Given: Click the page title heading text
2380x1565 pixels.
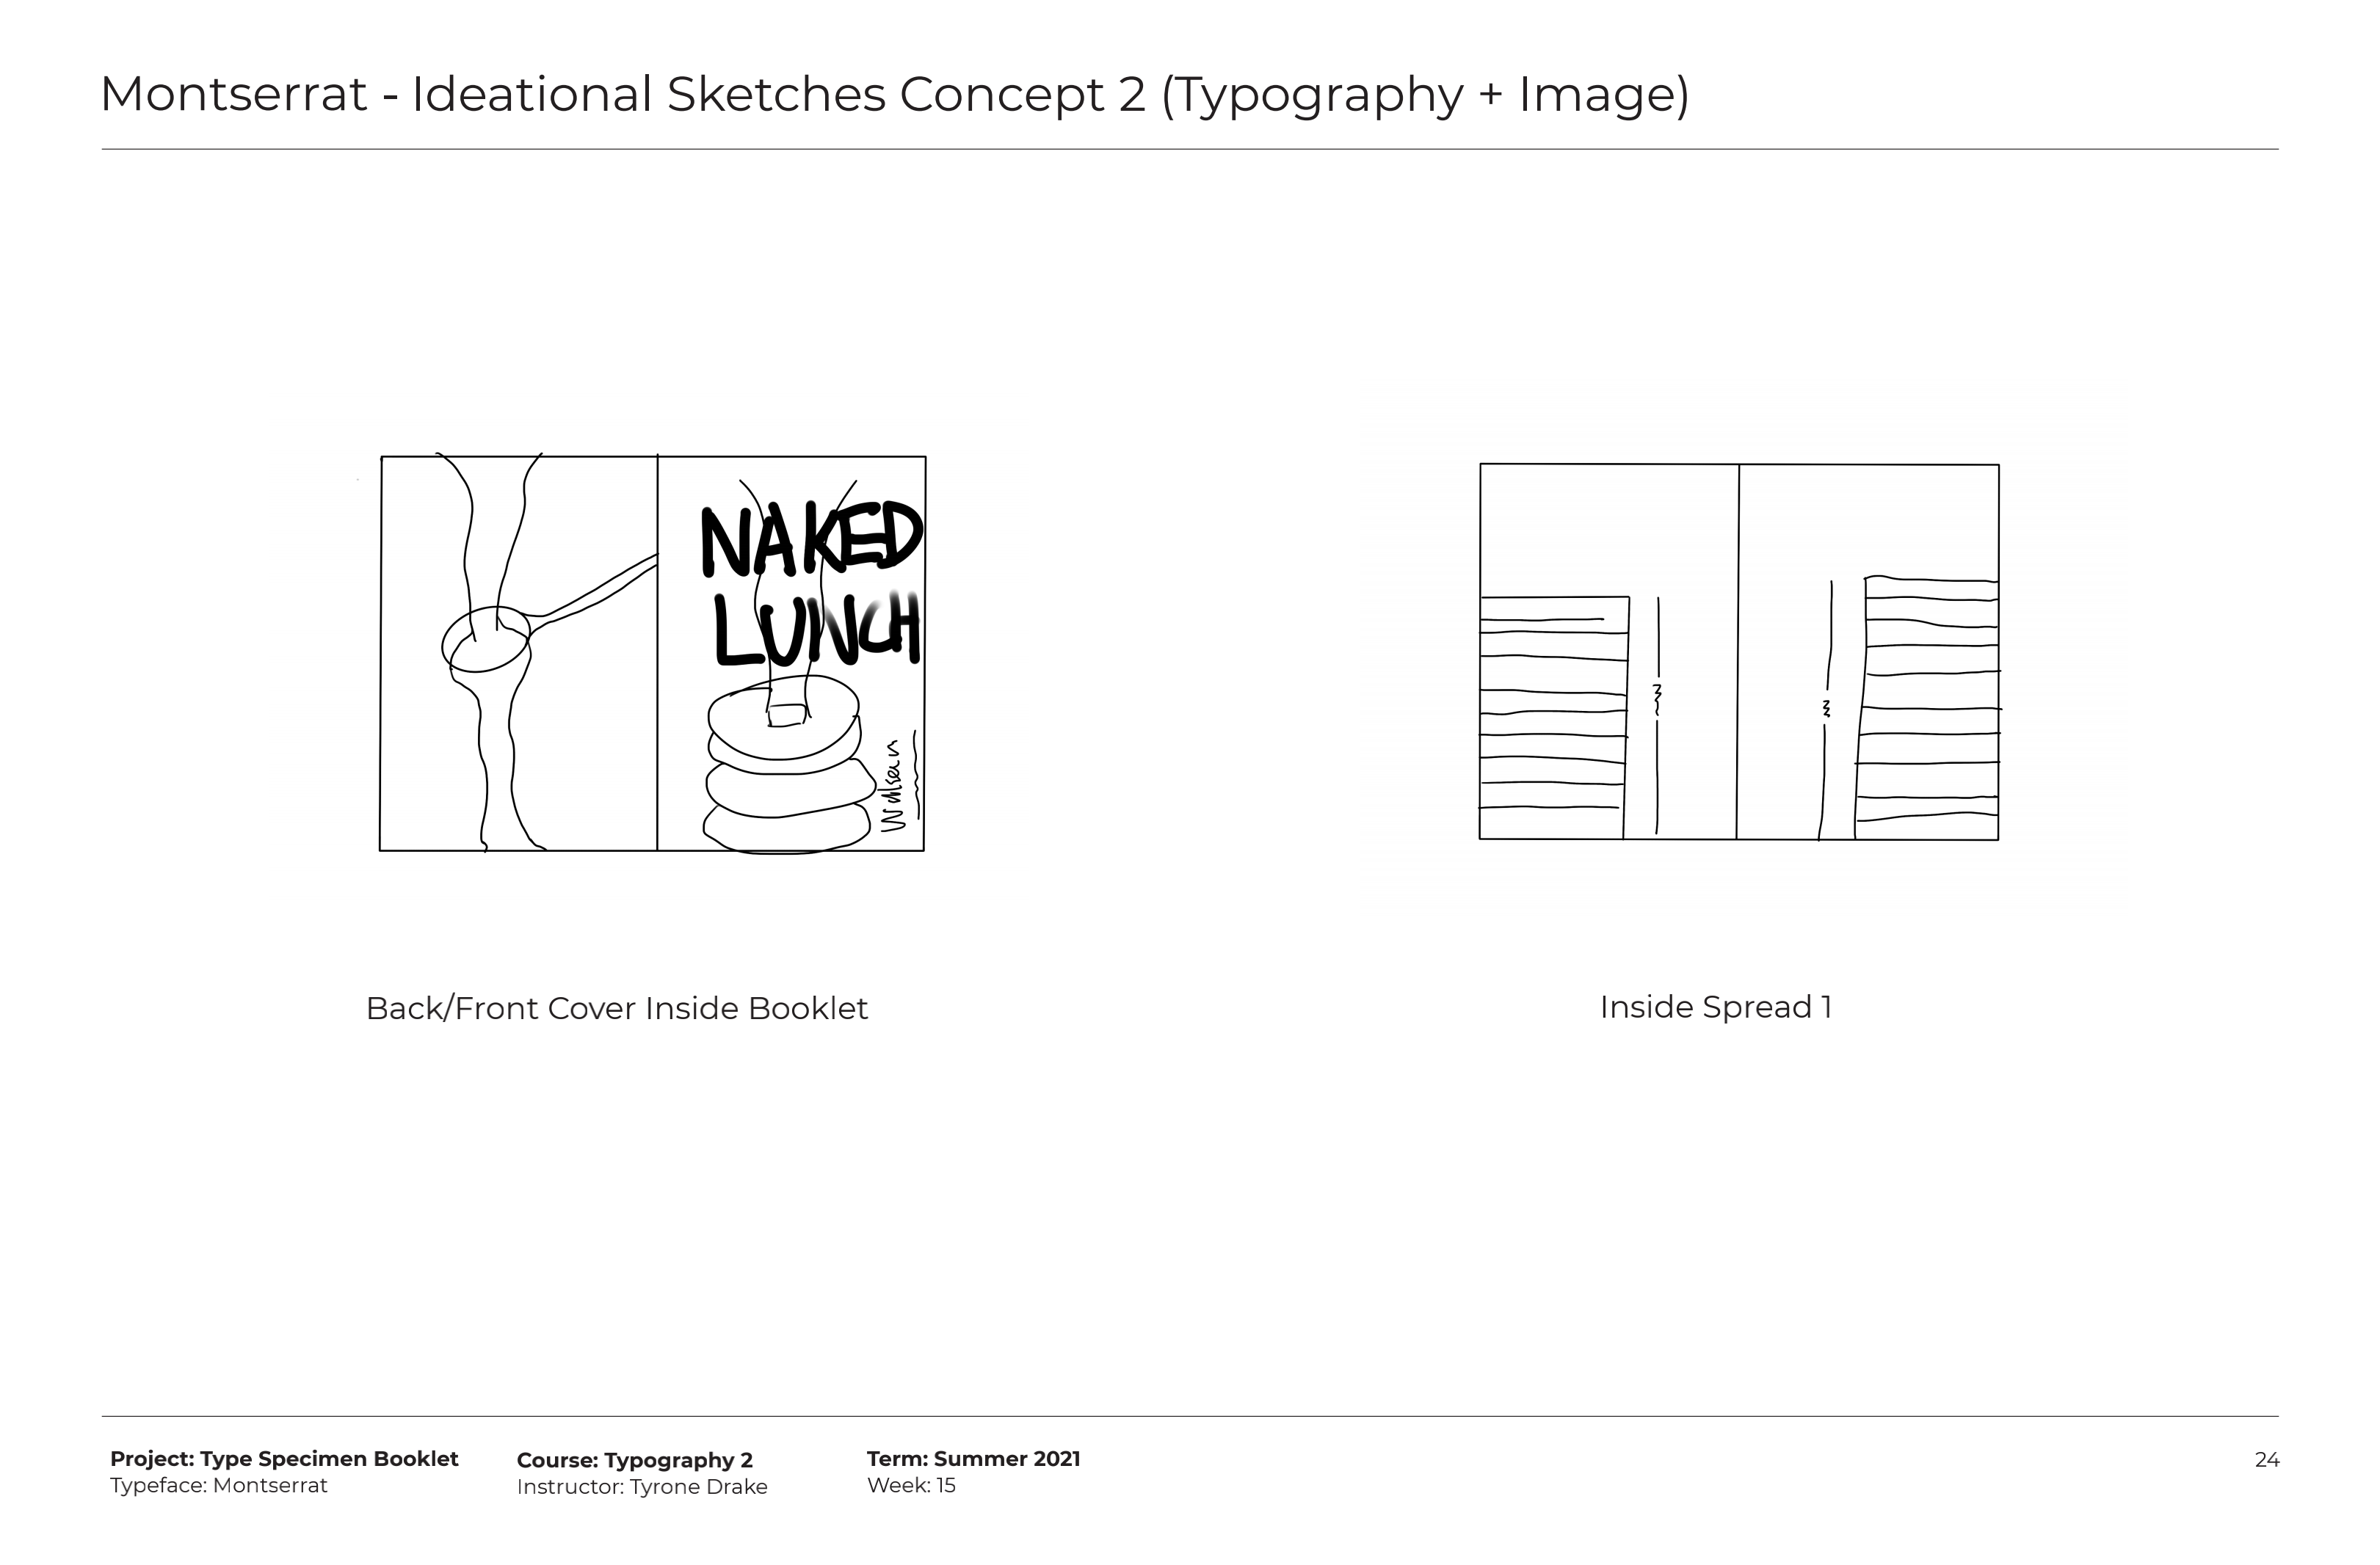Looking at the screenshot, I should [893, 95].
